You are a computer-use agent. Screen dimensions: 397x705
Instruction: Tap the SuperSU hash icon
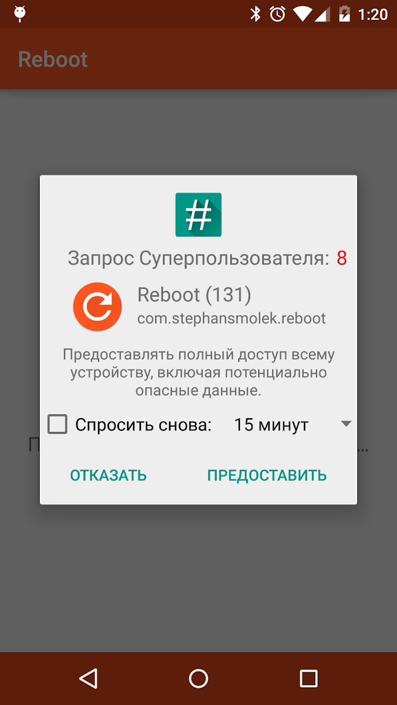coord(198,215)
